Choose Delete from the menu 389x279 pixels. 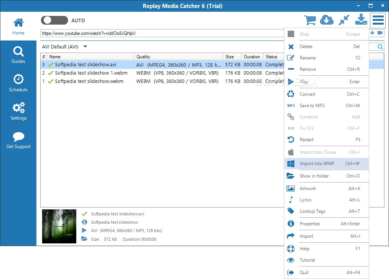(326, 47)
